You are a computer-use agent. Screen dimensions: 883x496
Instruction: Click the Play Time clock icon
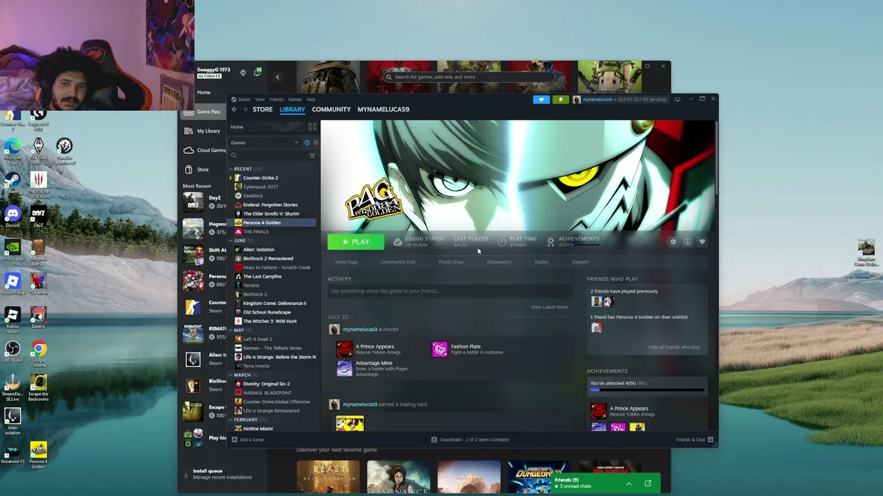click(502, 242)
